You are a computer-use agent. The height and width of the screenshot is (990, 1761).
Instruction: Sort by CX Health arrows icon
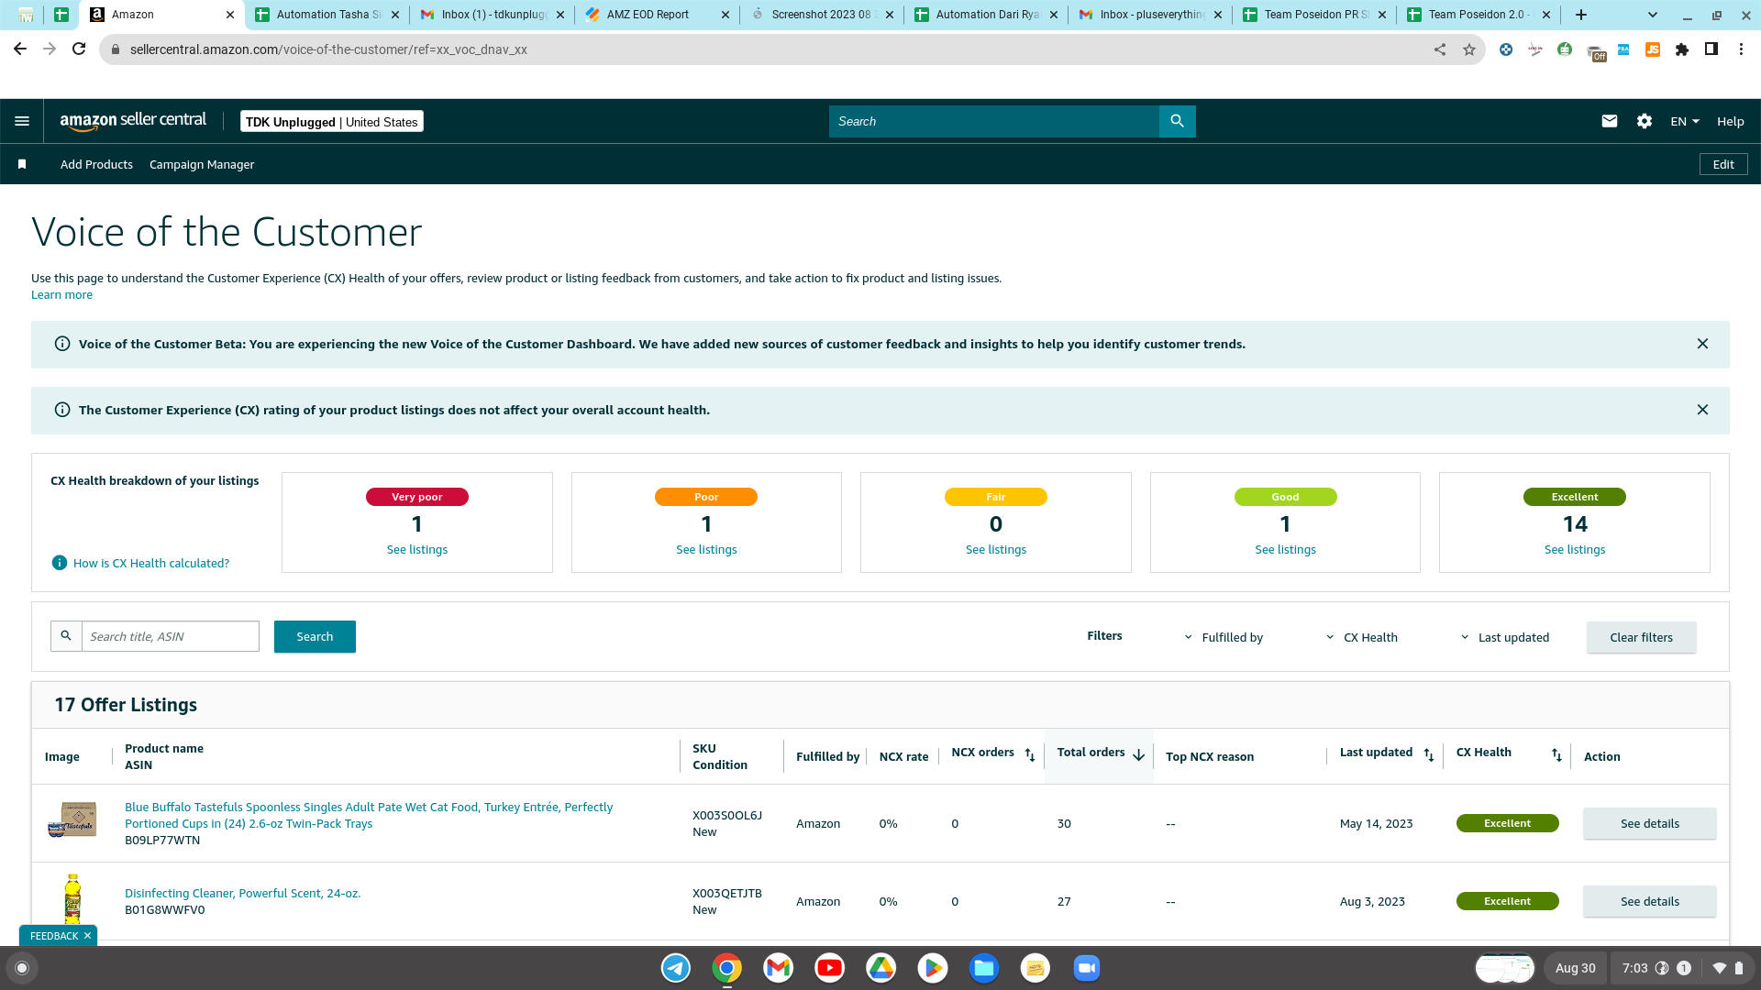(1556, 754)
